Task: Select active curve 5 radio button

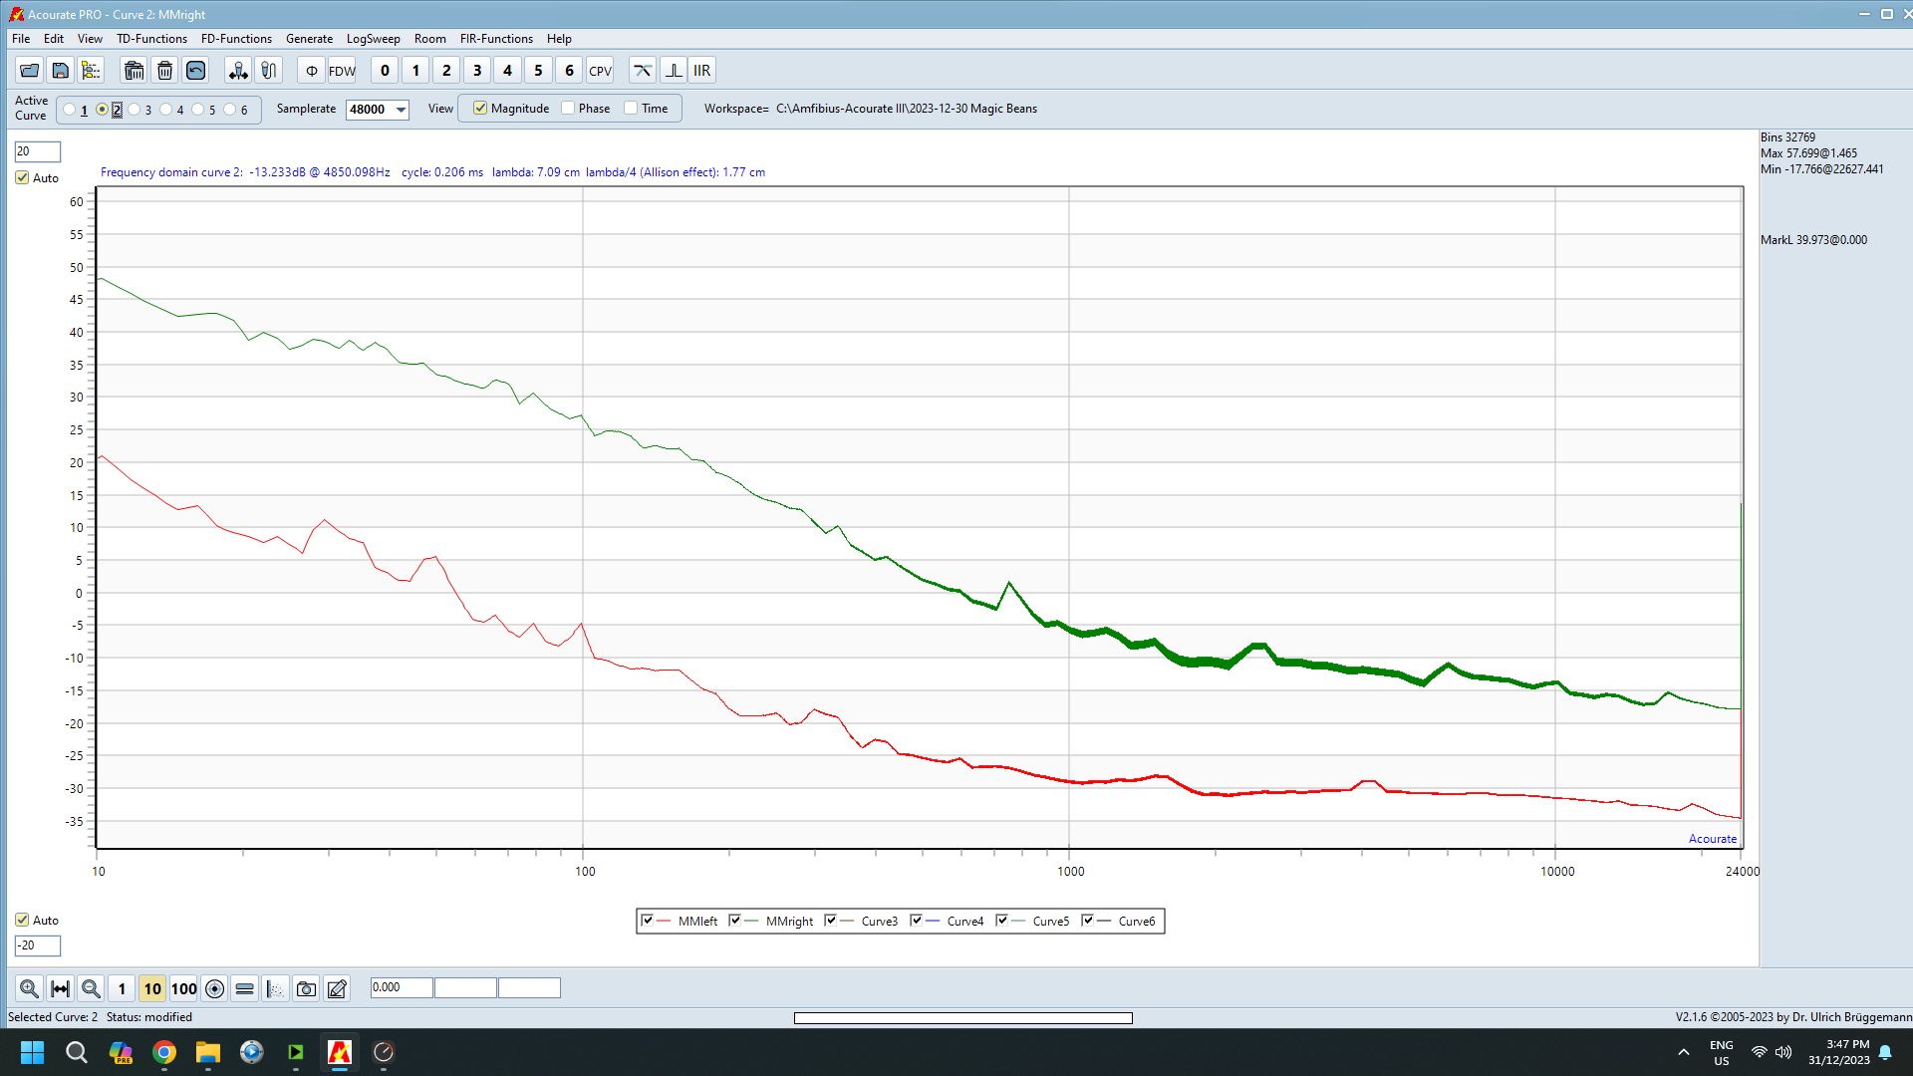Action: (x=198, y=110)
